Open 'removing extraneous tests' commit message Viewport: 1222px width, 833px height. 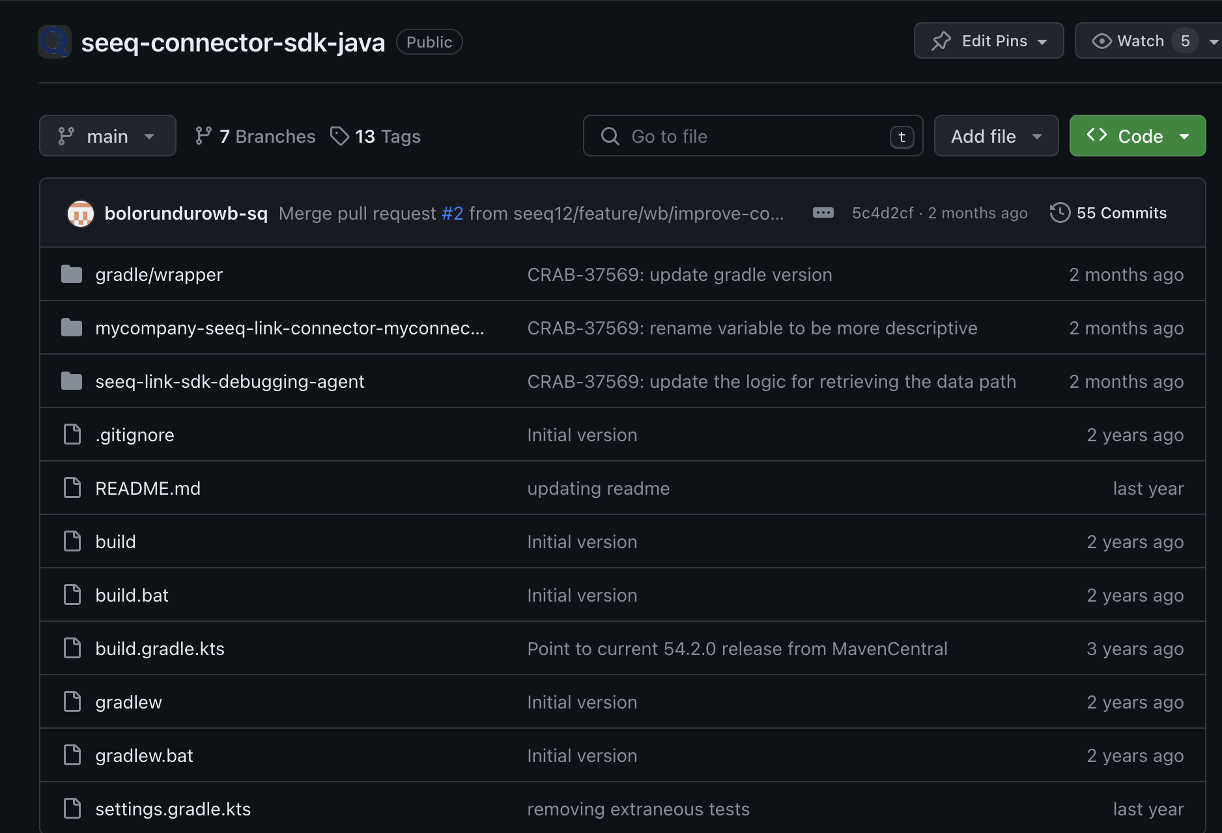tap(638, 809)
